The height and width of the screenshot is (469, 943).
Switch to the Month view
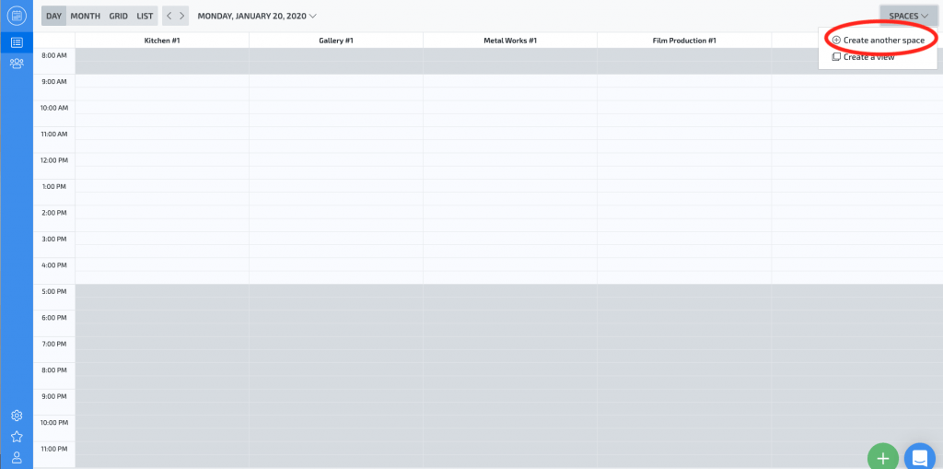(x=86, y=16)
